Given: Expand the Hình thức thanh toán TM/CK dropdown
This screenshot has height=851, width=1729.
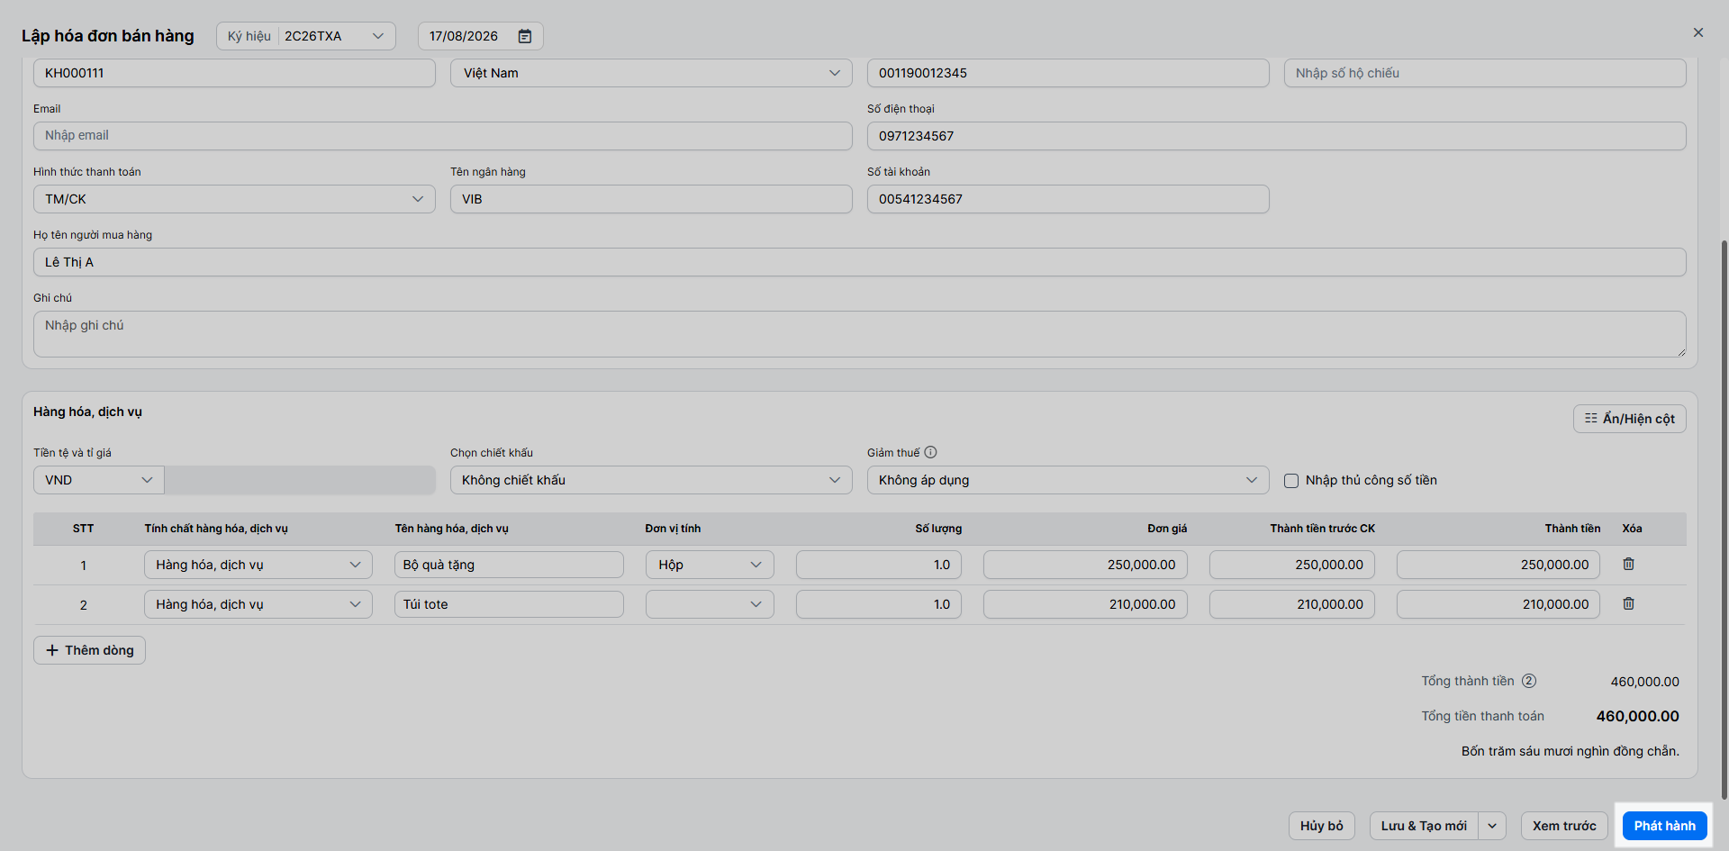Looking at the screenshot, I should click(x=234, y=199).
